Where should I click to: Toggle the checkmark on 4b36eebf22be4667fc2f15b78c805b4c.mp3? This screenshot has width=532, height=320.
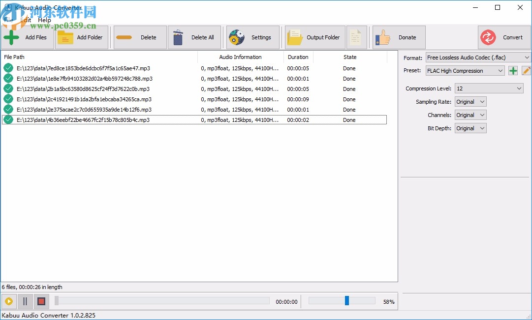[x=8, y=119]
